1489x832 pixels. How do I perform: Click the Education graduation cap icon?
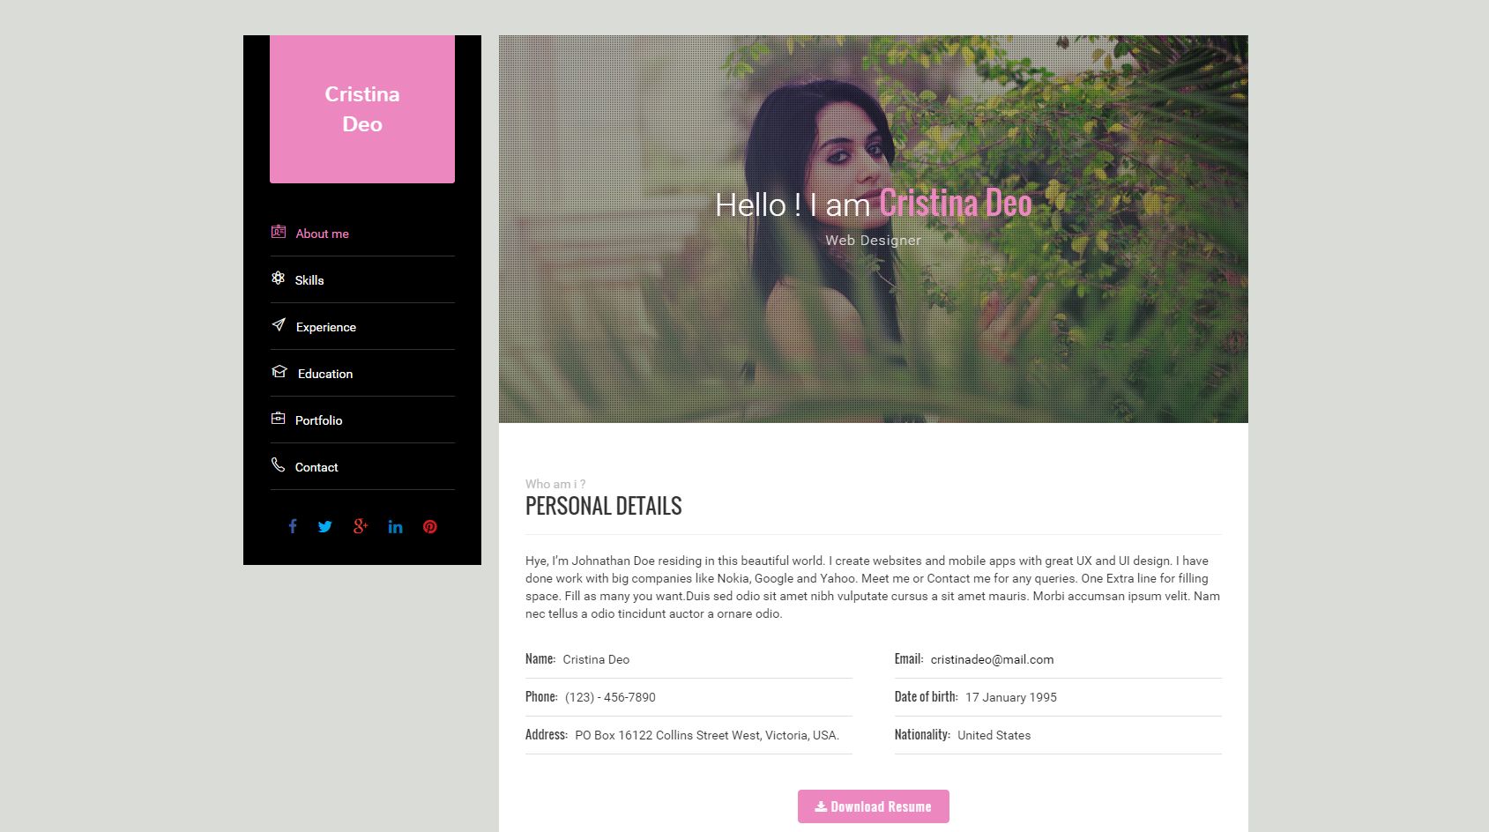(279, 371)
